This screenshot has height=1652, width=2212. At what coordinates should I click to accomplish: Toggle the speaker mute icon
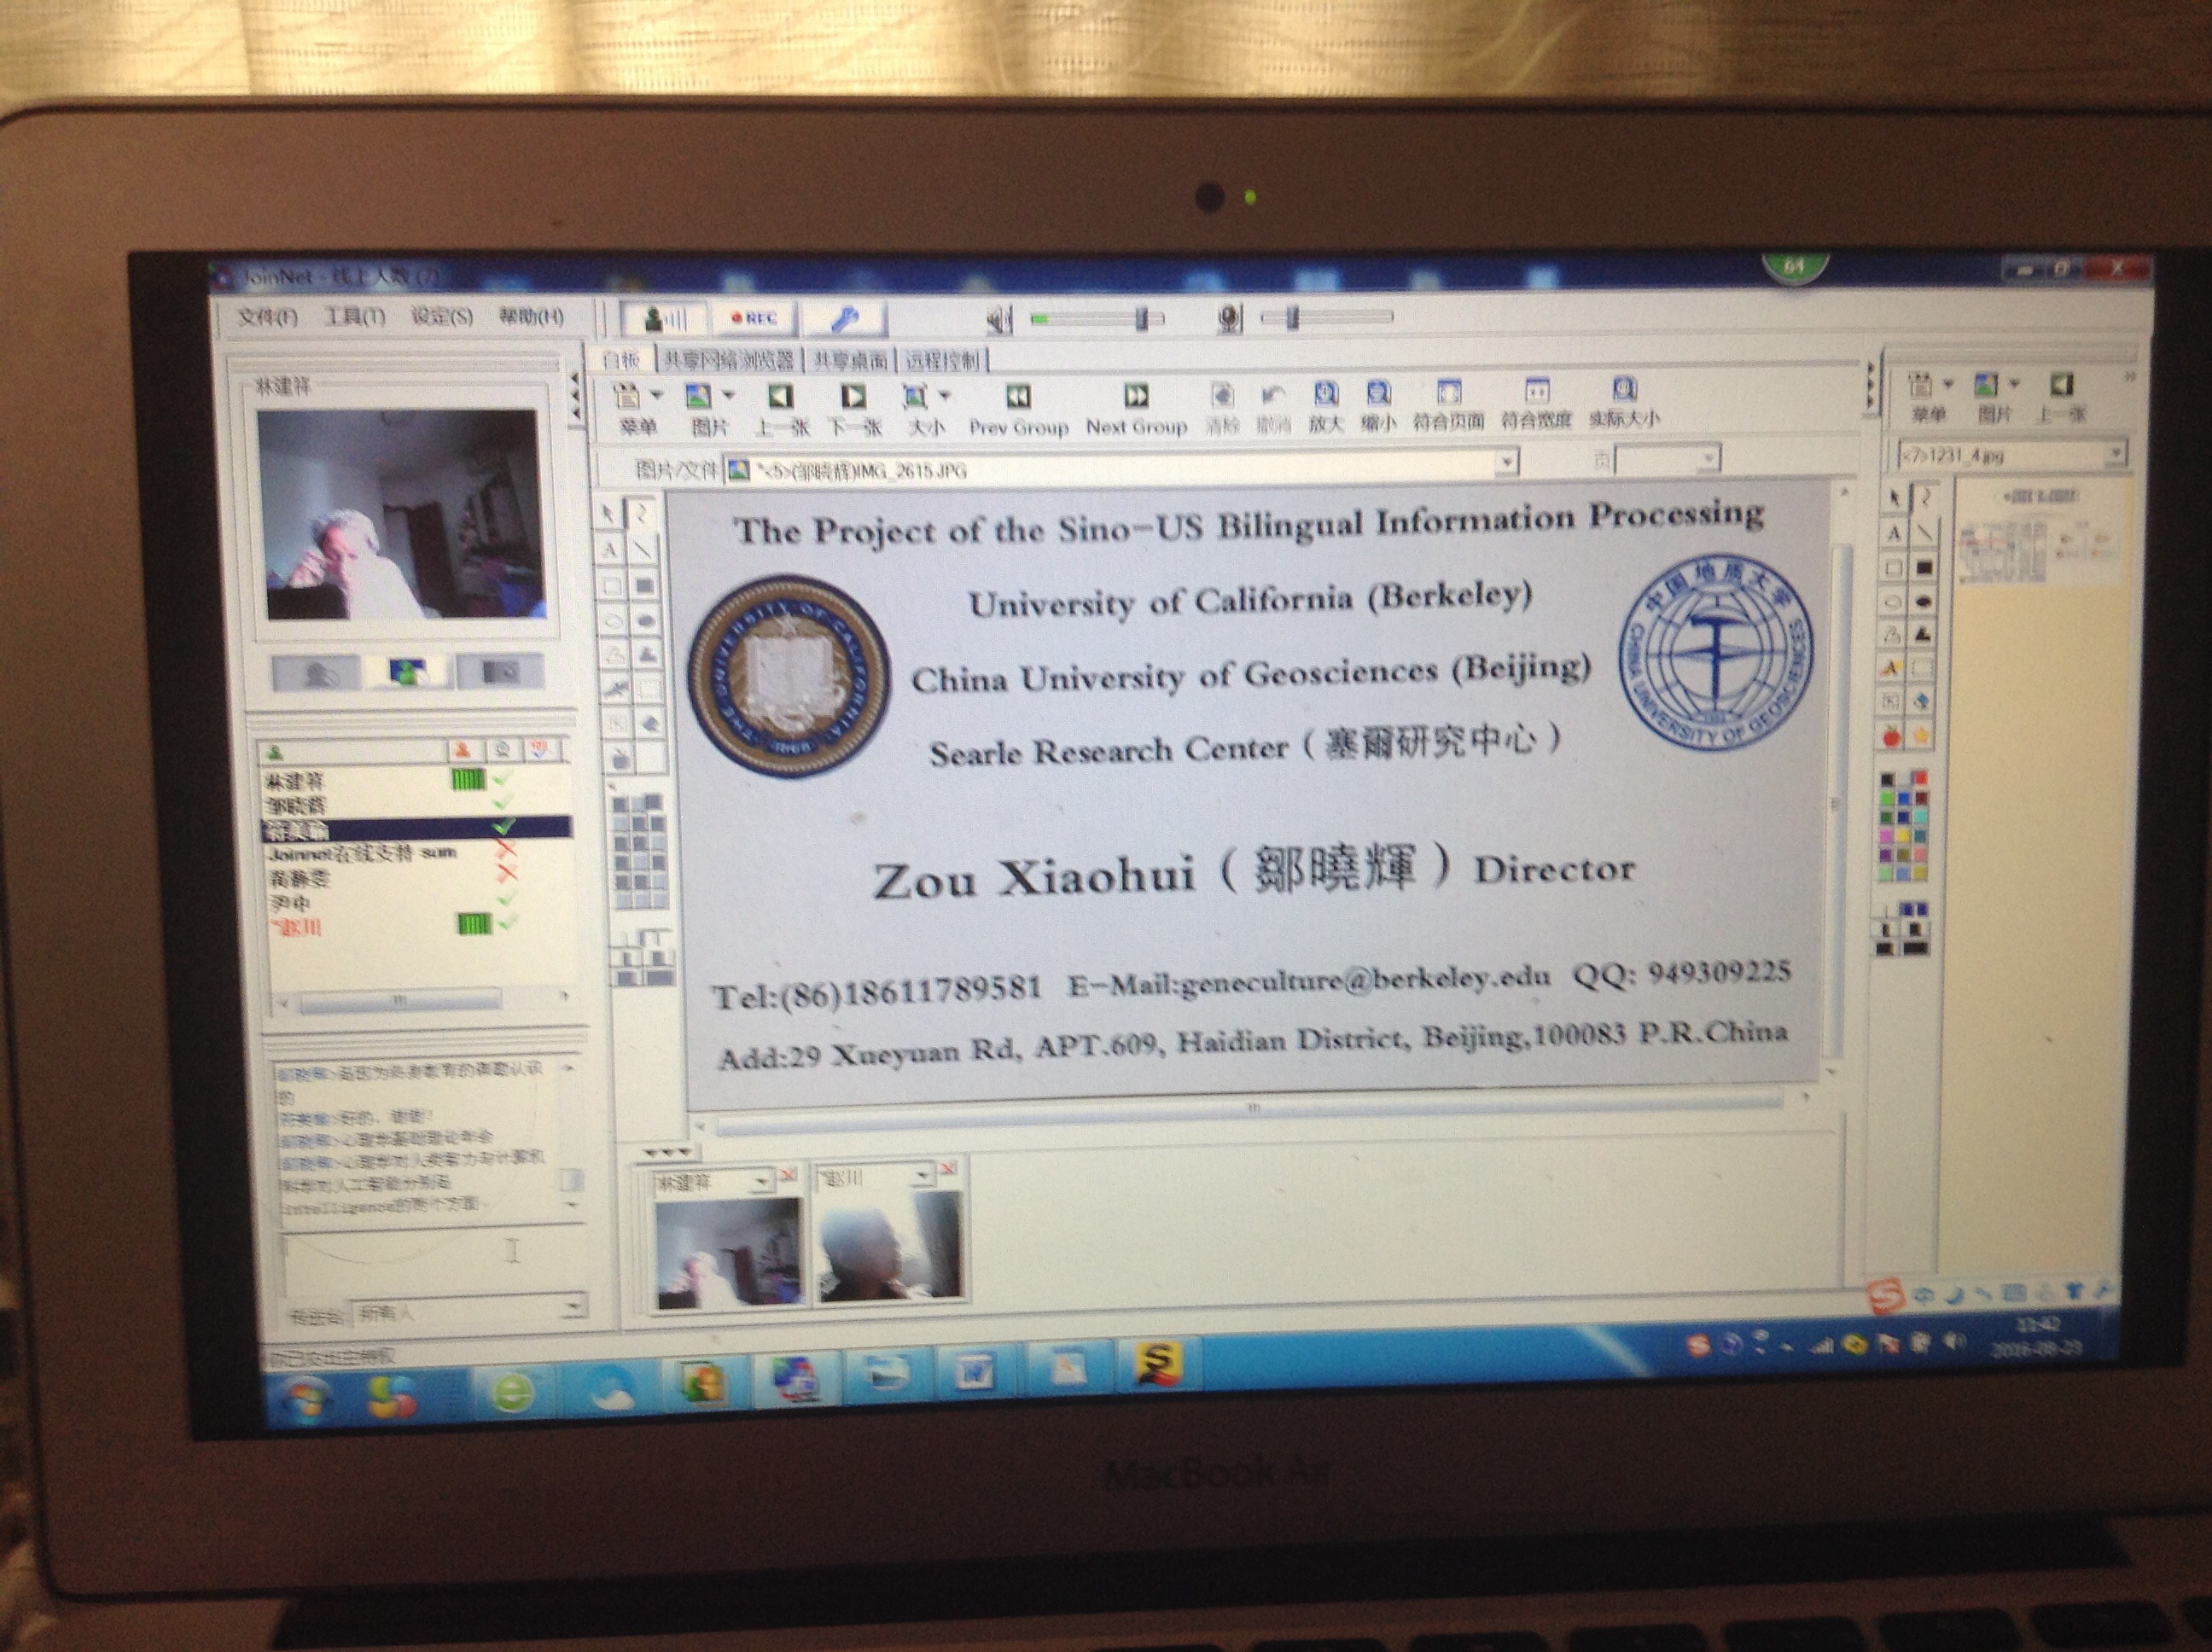(x=999, y=320)
